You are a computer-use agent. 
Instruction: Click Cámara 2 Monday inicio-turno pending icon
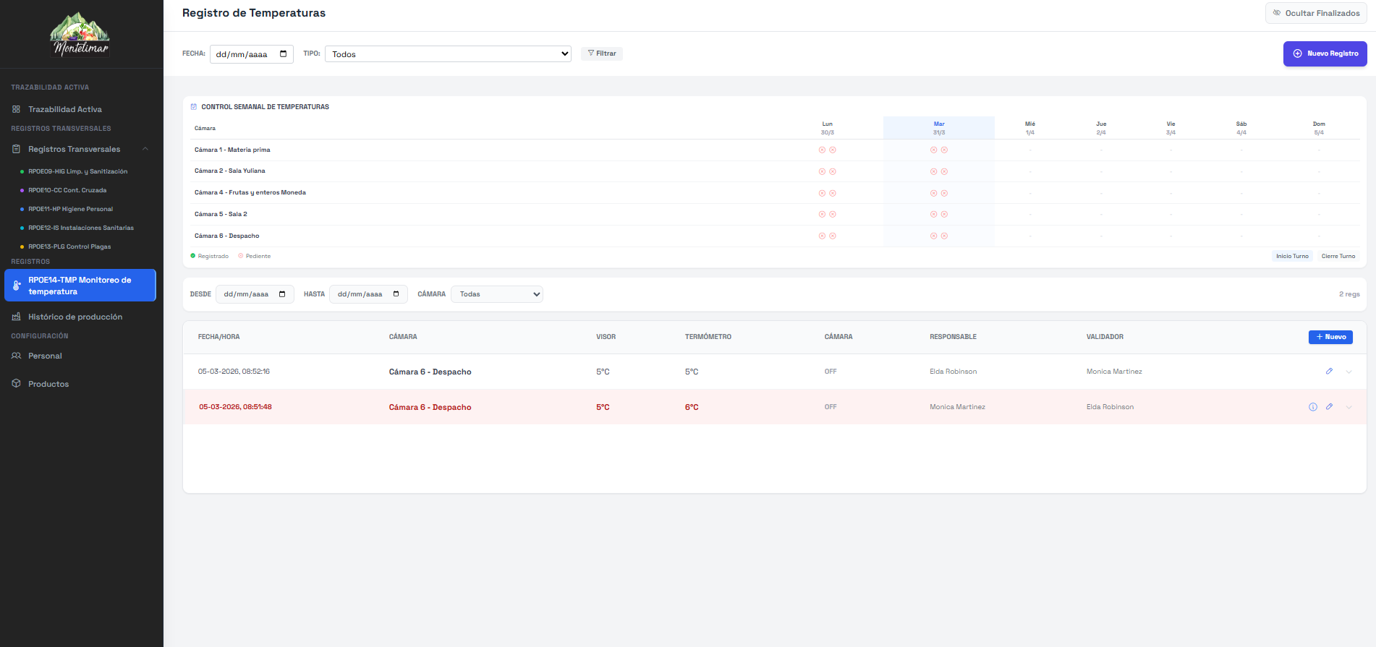pyautogui.click(x=822, y=171)
